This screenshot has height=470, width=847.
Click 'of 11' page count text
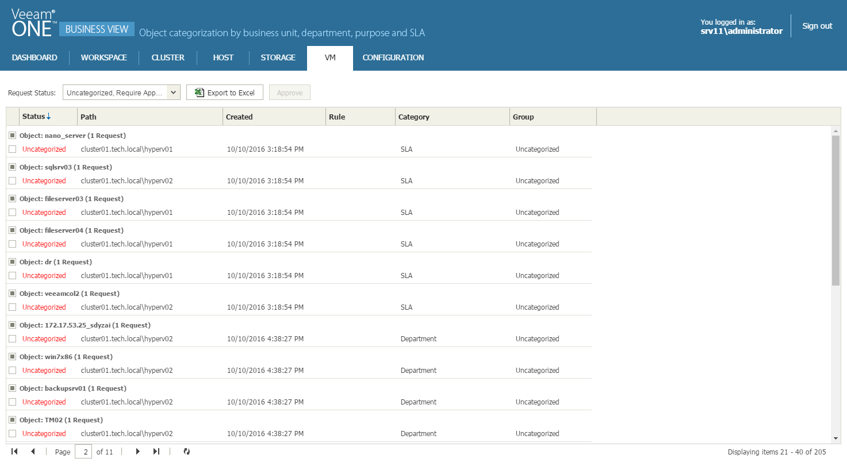(x=105, y=452)
